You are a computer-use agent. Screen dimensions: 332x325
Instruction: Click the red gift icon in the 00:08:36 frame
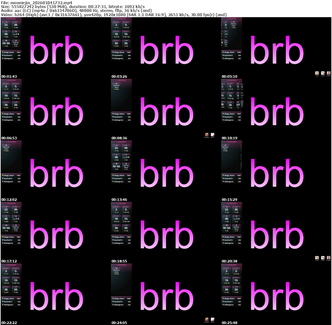207,135
